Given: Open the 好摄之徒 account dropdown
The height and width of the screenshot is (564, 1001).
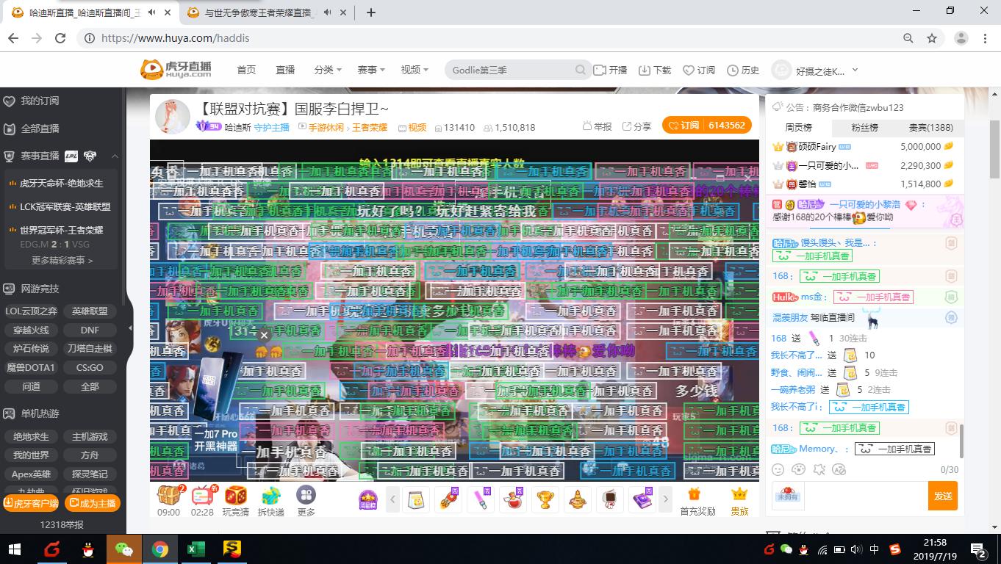Looking at the screenshot, I should point(814,70).
